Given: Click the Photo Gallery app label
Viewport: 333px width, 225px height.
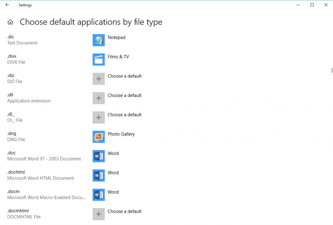Looking at the screenshot, I should [121, 134].
